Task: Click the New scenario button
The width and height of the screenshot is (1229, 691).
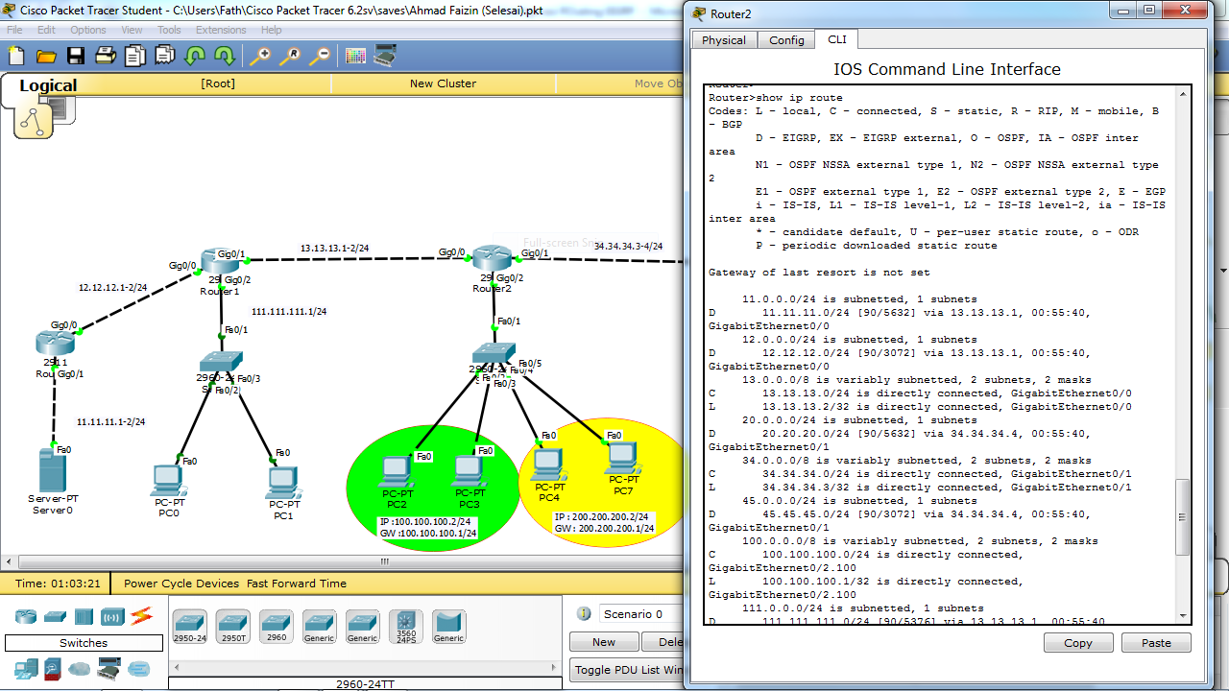Action: (604, 642)
